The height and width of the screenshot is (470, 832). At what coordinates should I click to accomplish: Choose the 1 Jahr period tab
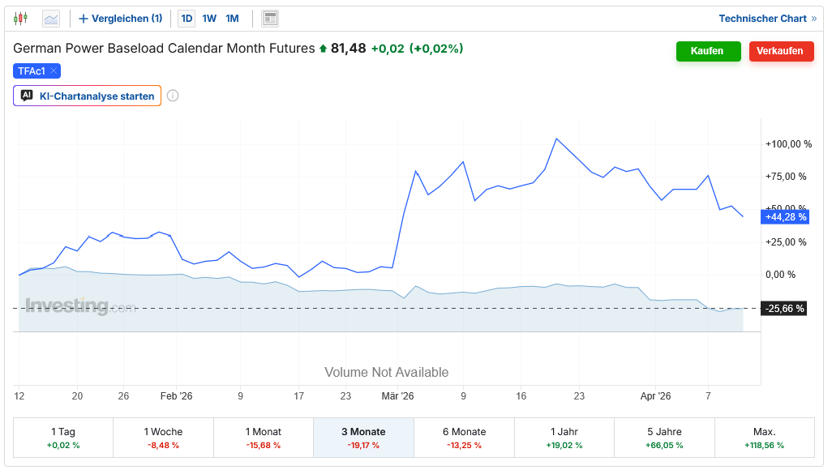[564, 438]
